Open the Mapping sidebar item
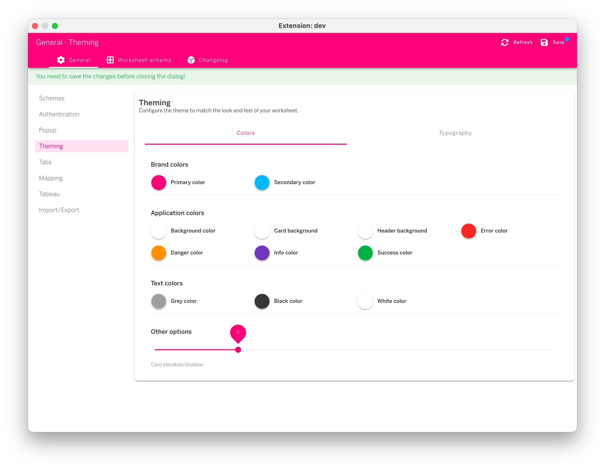This screenshot has height=469, width=605. click(51, 178)
